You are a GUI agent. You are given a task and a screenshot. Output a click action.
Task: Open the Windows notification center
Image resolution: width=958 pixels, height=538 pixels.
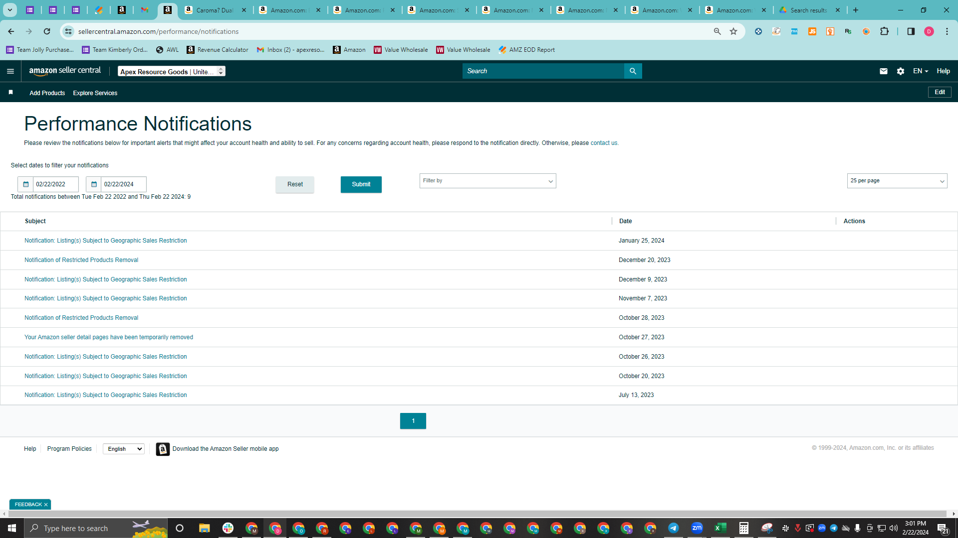pyautogui.click(x=943, y=528)
